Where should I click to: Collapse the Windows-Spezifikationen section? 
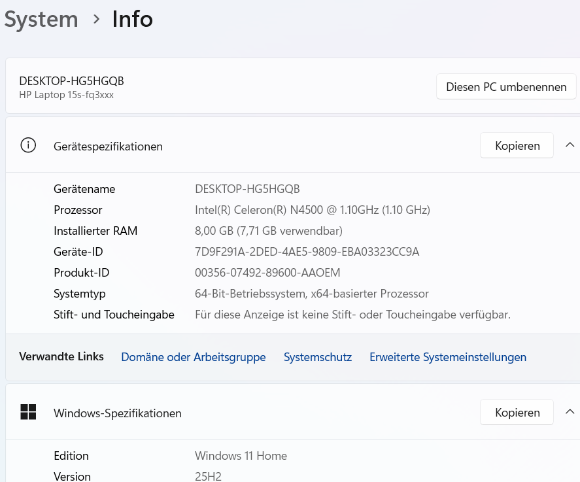tap(570, 412)
